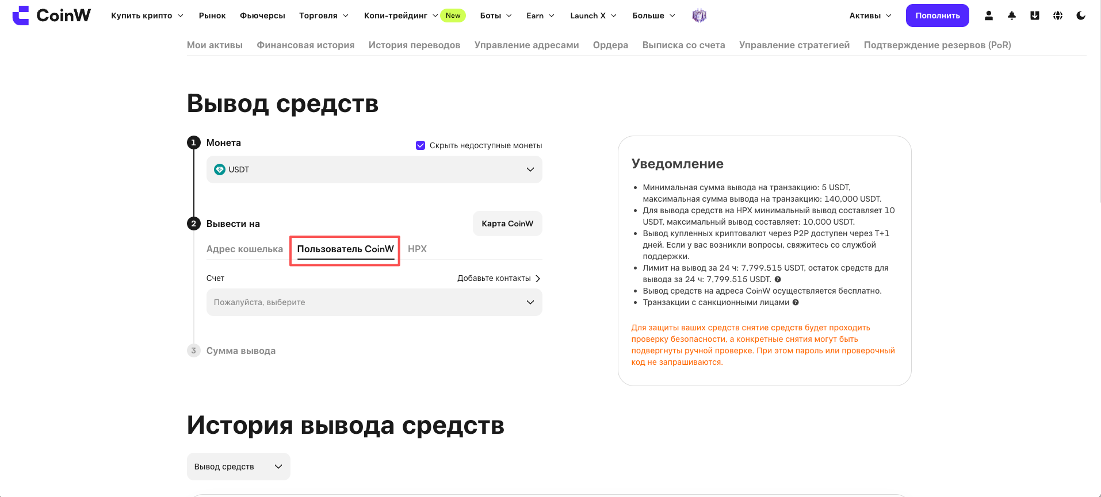Expand the Вывод средств history filter
Screen dimensions: 1101x497
tap(238, 467)
